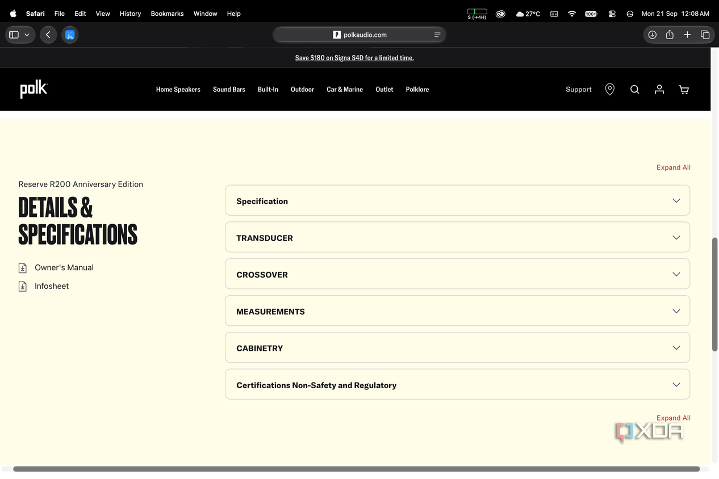This screenshot has height=479, width=719.
Task: Open the battery status icon
Action: pyautogui.click(x=591, y=14)
